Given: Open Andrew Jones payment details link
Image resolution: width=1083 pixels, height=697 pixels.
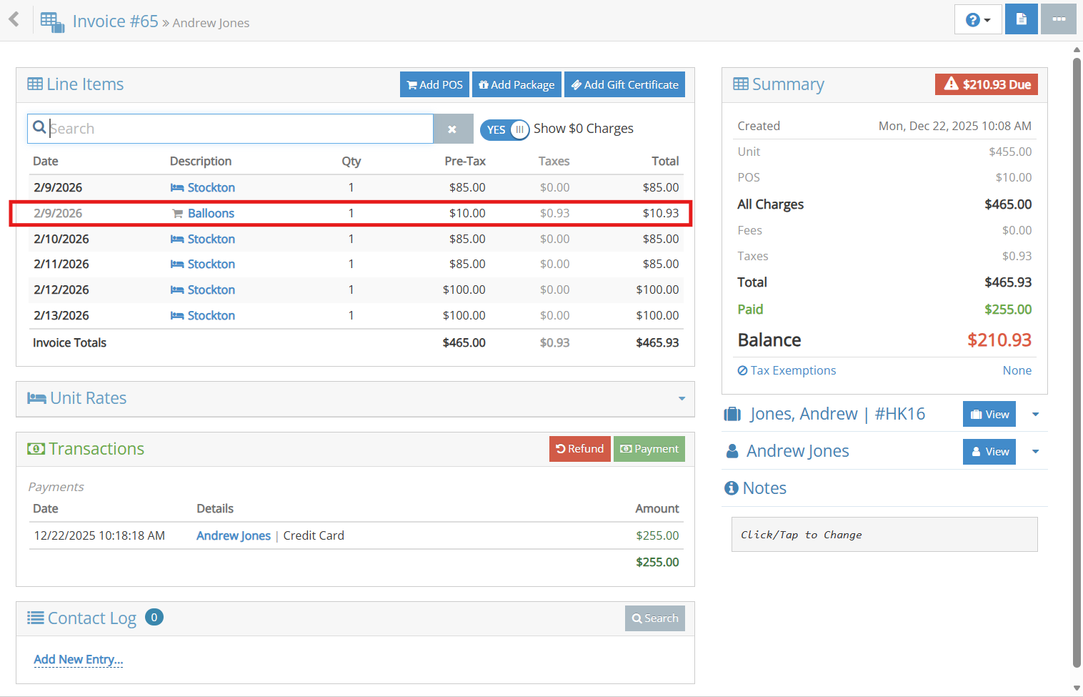Looking at the screenshot, I should coord(234,535).
